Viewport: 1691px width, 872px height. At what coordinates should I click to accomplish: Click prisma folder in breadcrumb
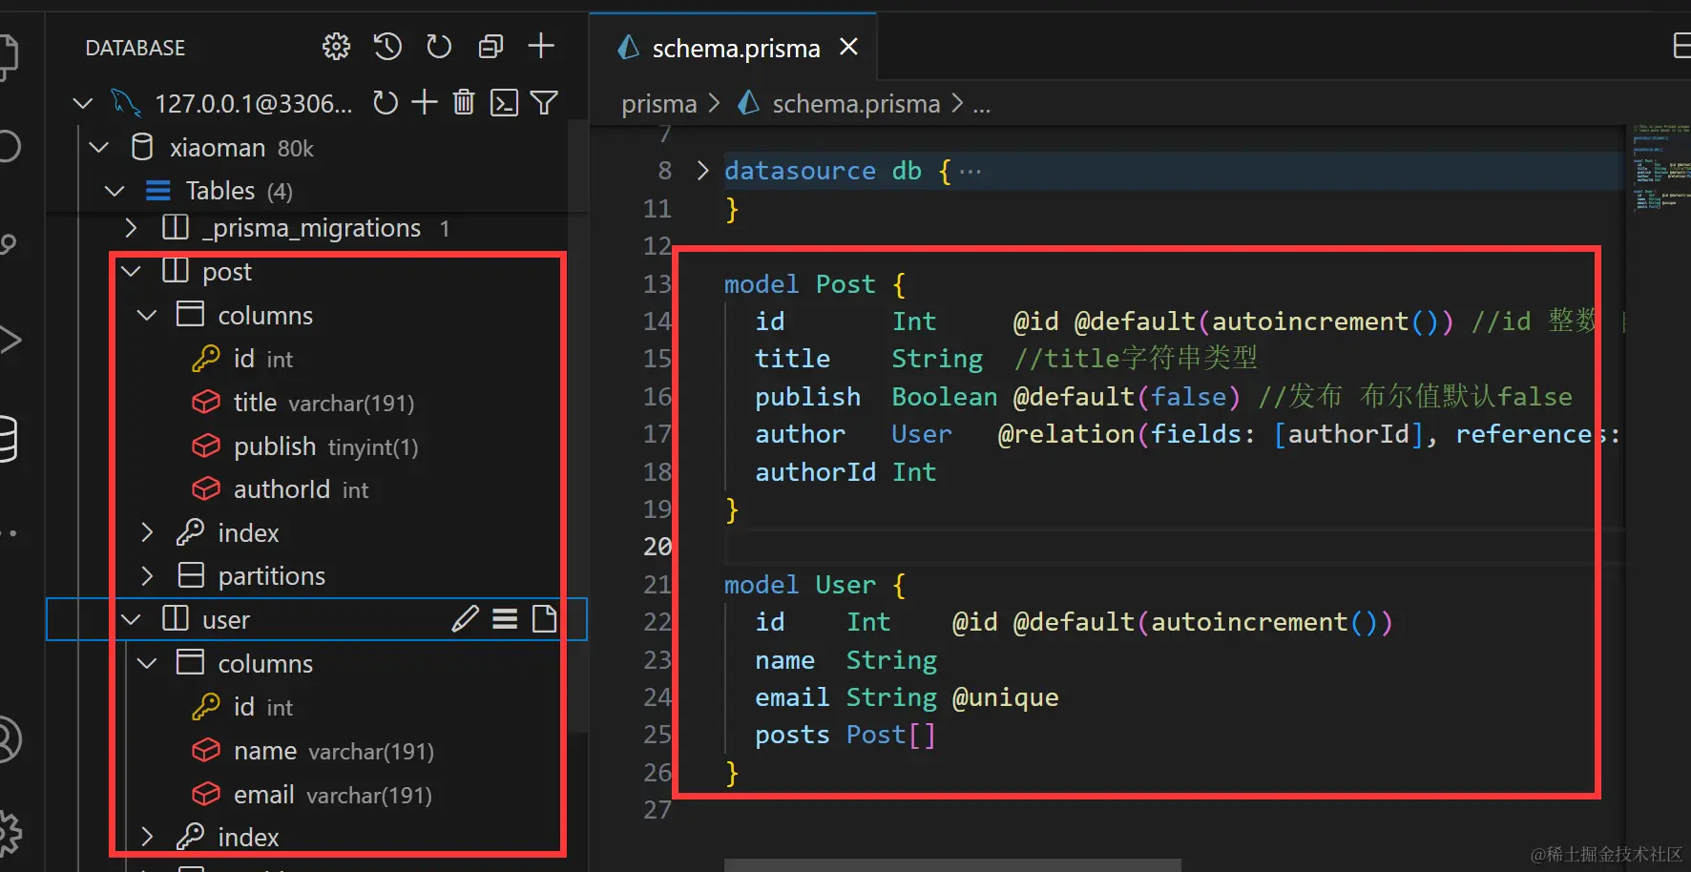[659, 104]
